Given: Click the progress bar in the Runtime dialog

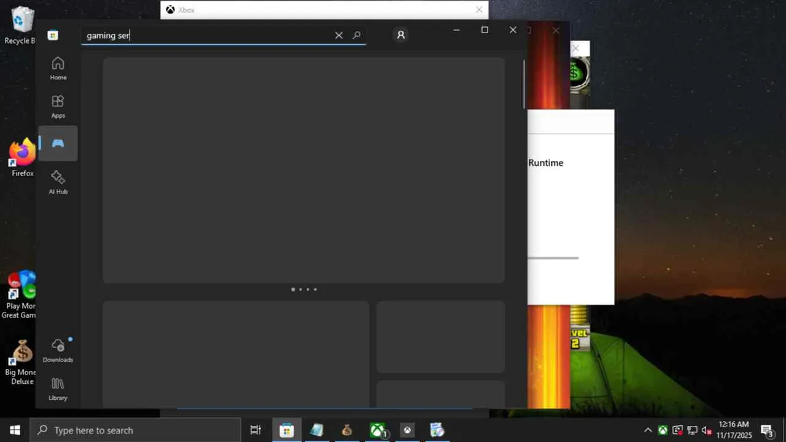Looking at the screenshot, I should click(553, 258).
